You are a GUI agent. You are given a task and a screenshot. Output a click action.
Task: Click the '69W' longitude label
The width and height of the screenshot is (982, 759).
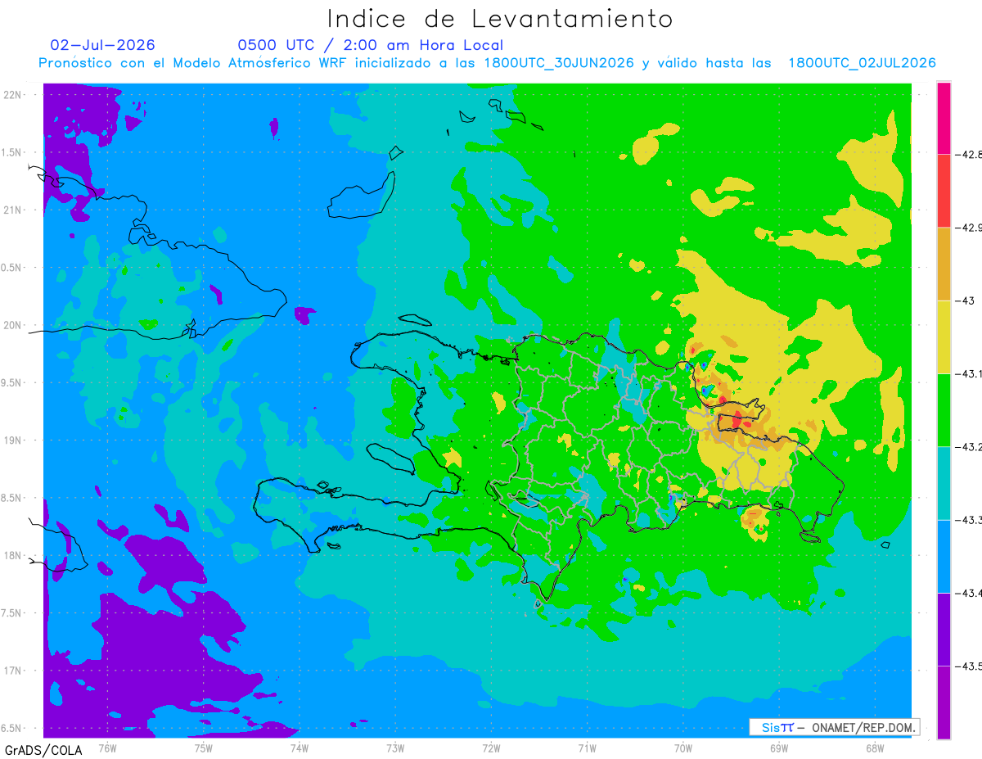(x=779, y=748)
